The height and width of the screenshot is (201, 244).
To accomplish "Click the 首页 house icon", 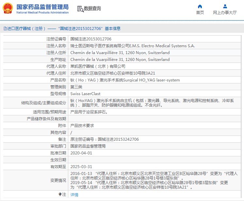I will click(200, 6).
